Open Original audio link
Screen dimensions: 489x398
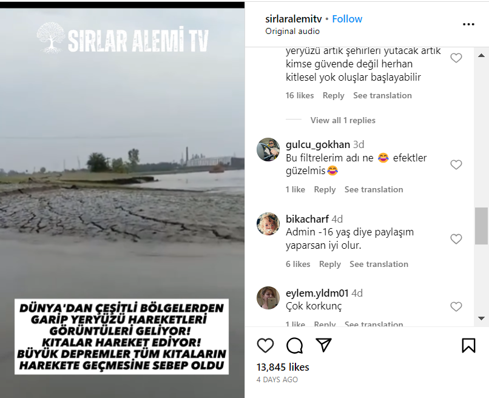tap(292, 31)
